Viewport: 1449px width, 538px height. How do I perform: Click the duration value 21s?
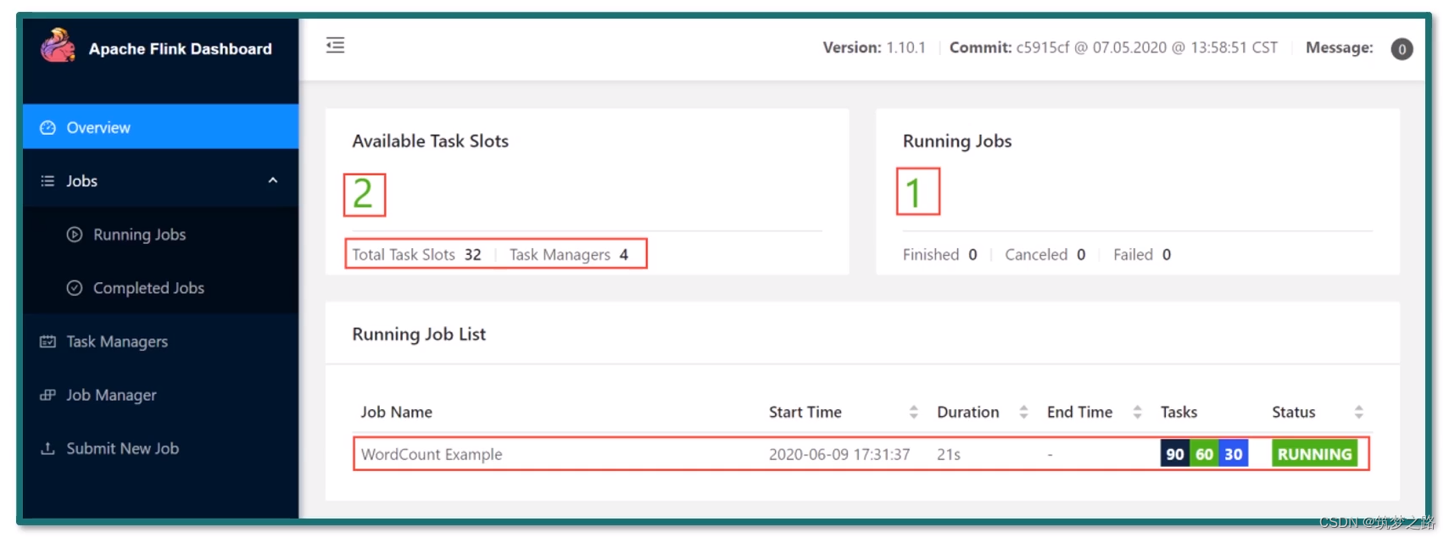click(x=949, y=455)
